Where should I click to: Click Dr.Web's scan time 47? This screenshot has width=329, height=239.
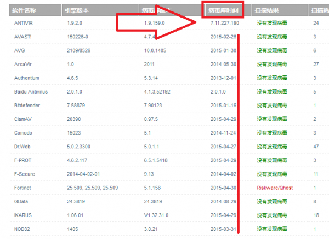(x=316, y=147)
